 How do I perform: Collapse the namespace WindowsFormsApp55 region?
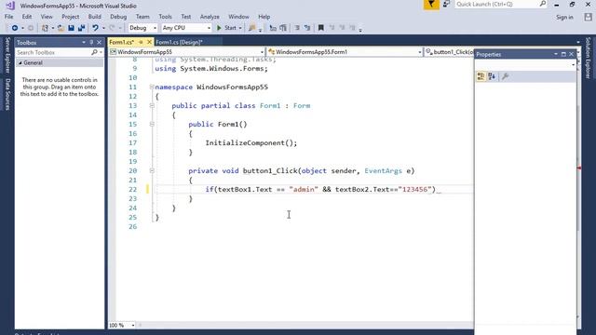coord(152,87)
